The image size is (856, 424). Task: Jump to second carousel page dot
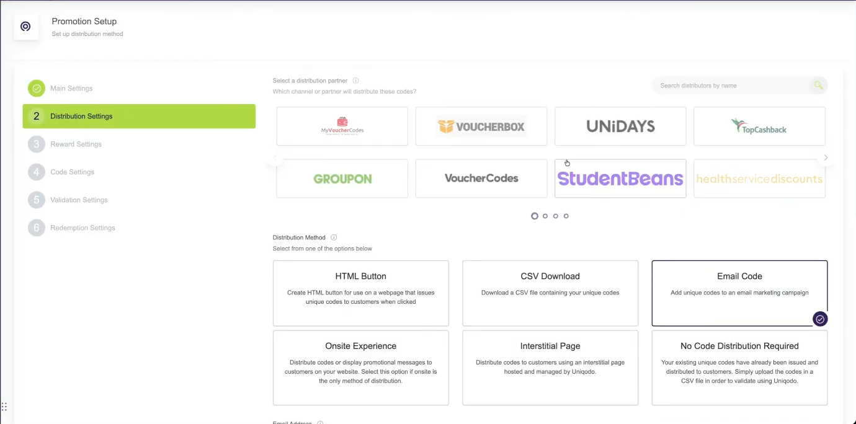545,216
